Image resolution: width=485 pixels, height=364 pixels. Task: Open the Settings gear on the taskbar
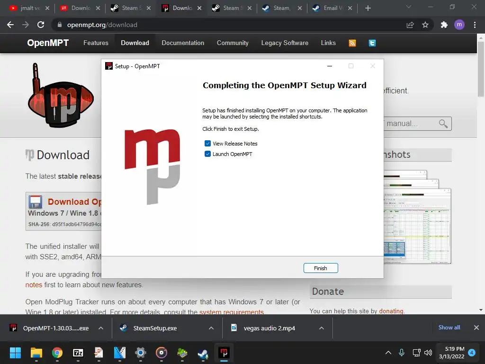140,353
